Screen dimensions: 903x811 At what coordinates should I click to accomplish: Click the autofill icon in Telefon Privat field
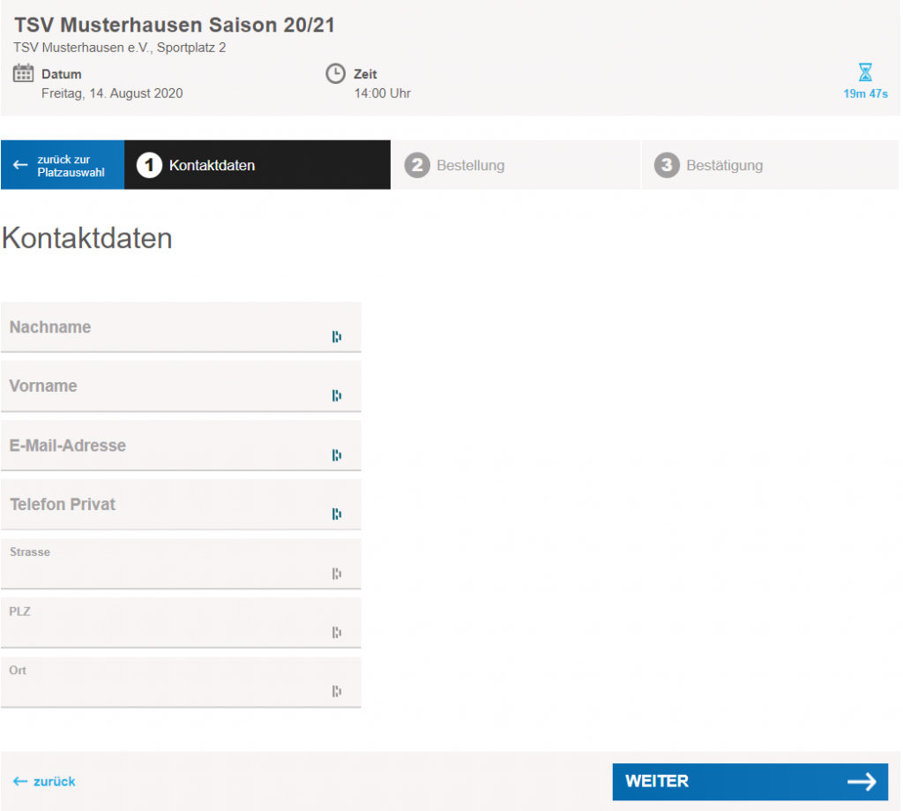coord(337,514)
